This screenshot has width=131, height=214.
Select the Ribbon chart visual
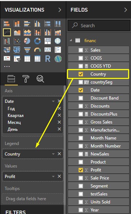(58, 32)
